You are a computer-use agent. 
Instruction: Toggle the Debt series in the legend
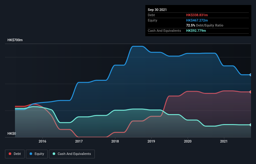pos(15,154)
